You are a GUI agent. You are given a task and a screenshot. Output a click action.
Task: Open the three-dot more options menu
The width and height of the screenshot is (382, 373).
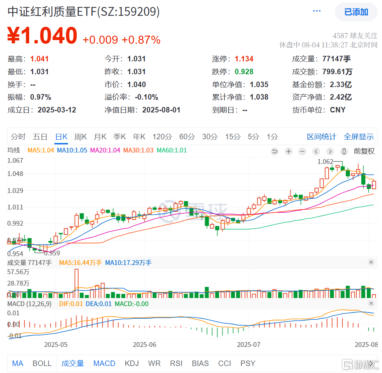pyautogui.click(x=317, y=11)
